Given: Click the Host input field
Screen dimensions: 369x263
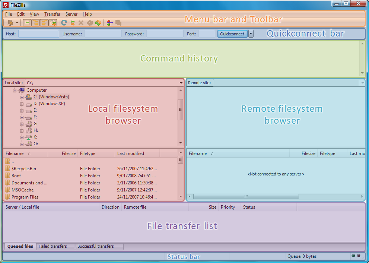Looking at the screenshot, I should click(x=39, y=34).
